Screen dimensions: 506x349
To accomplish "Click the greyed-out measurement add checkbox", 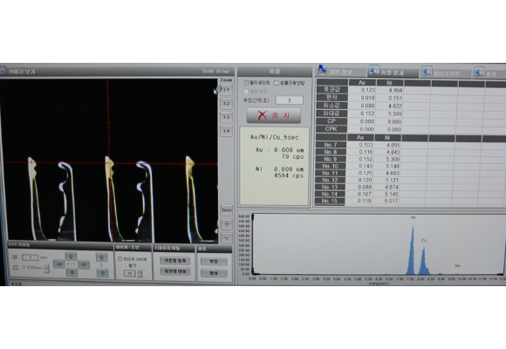I will pos(246,92).
